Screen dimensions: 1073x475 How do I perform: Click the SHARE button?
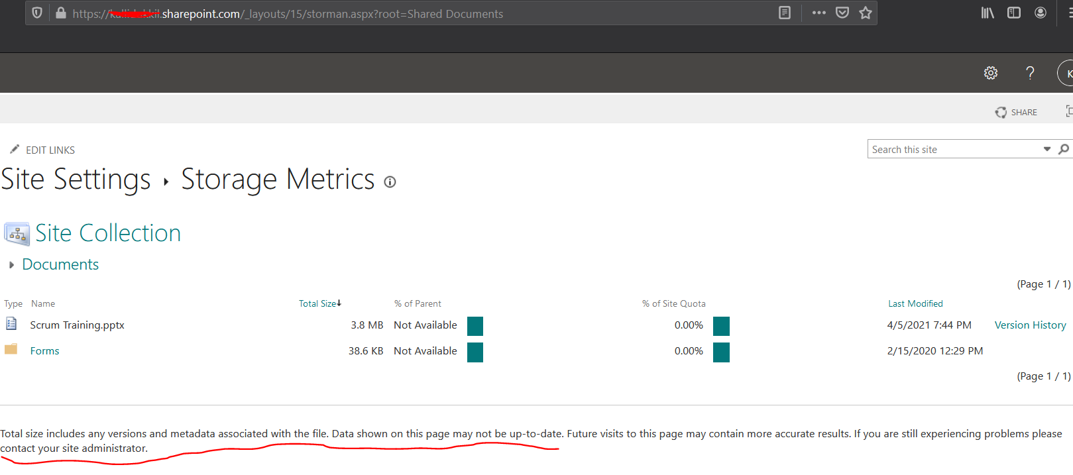tap(1016, 113)
